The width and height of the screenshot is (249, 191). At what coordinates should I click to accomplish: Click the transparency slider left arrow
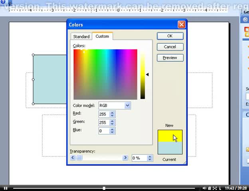(73, 158)
